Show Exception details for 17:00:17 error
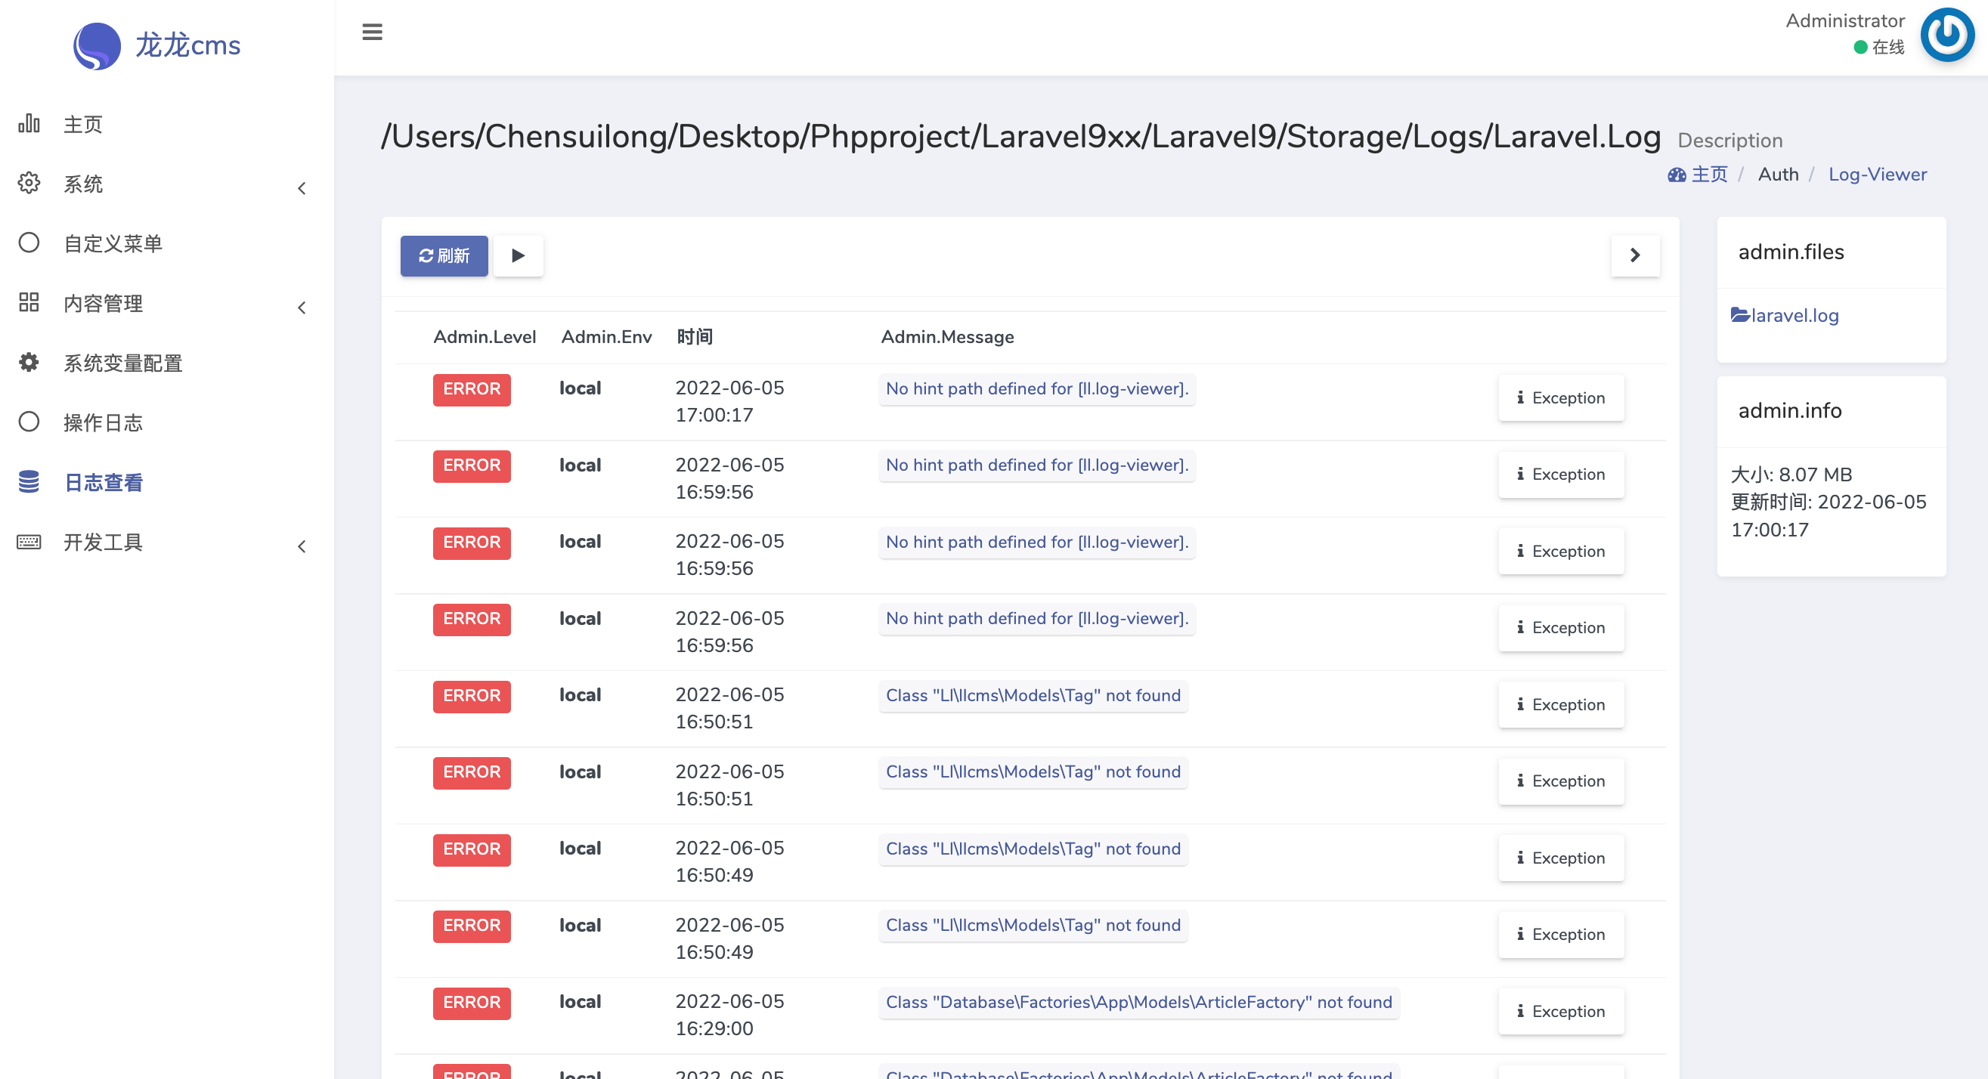The width and height of the screenshot is (1988, 1079). [x=1560, y=398]
